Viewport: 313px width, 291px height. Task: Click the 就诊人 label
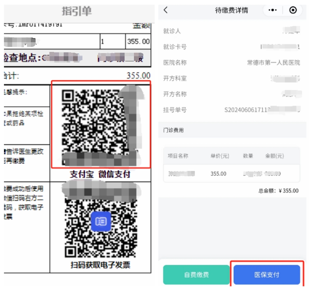(172, 31)
